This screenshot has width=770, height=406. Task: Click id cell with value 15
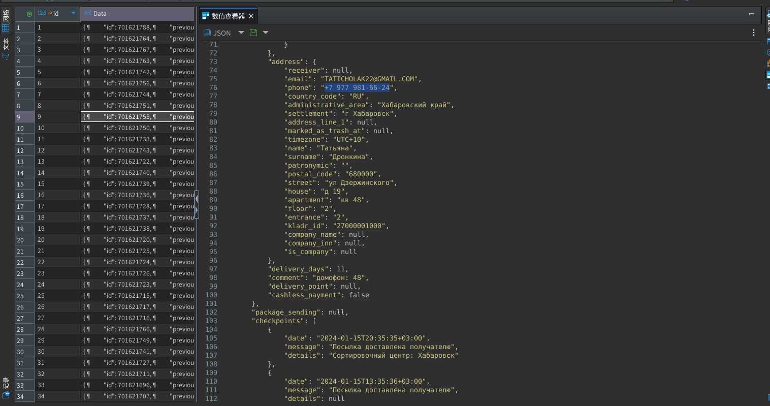point(57,184)
